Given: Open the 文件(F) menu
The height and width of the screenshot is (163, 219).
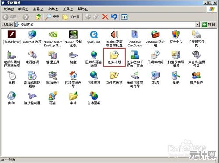Looking at the screenshot, I should 9,9.
